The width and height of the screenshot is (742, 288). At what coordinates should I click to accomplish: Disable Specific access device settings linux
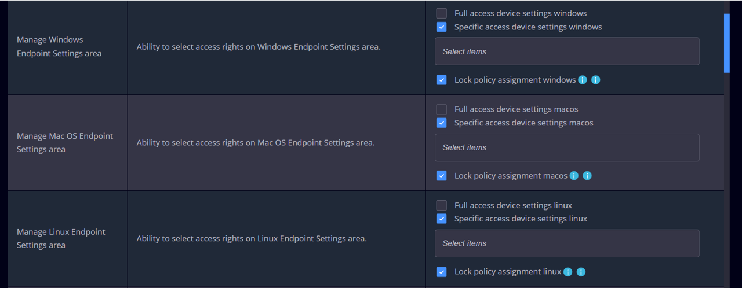[442, 219]
